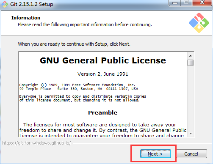The image size is (213, 164).
Task: Cancel the Git setup wizard
Action: pos(191,154)
